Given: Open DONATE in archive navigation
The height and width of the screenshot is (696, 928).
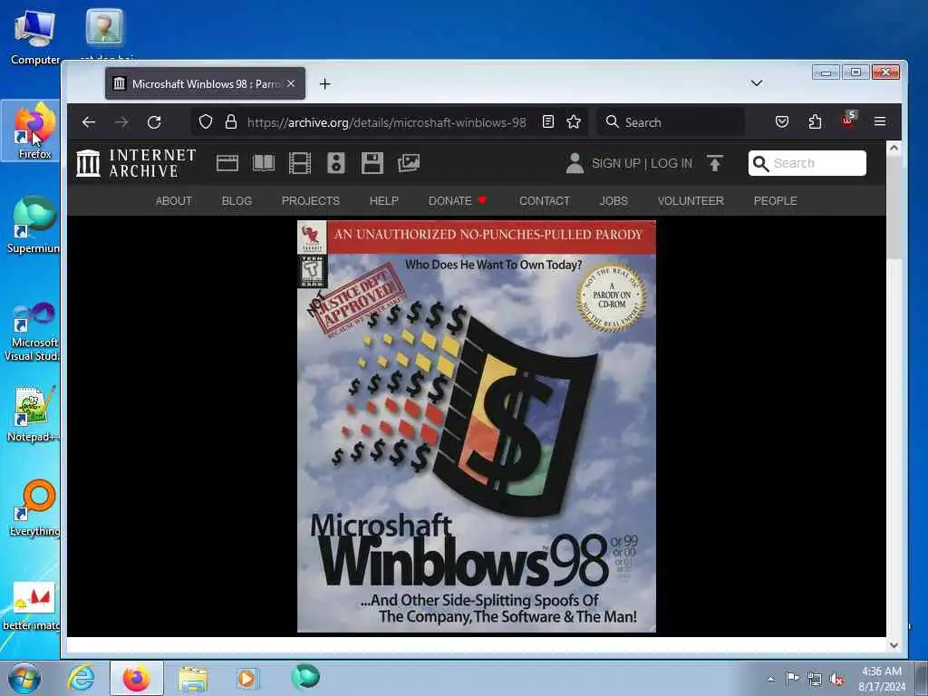Looking at the screenshot, I should (x=457, y=200).
